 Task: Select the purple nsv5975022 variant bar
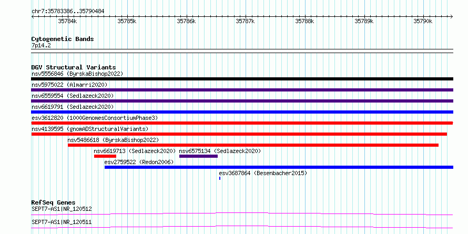pos(242,90)
